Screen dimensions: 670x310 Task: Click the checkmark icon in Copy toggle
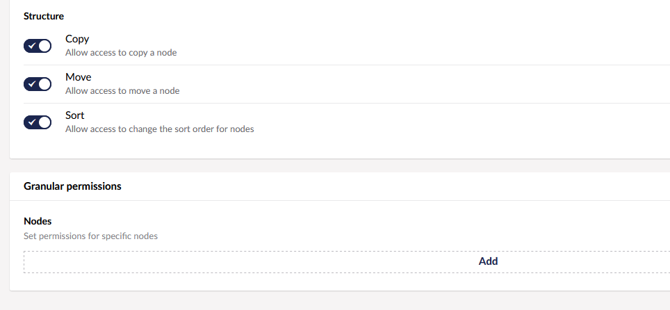tap(32, 46)
